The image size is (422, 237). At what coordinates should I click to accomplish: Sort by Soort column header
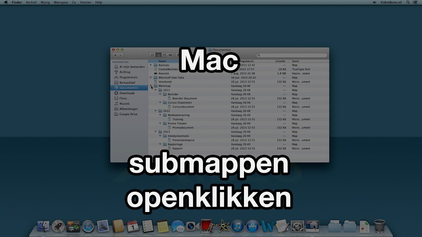pyautogui.click(x=301, y=61)
